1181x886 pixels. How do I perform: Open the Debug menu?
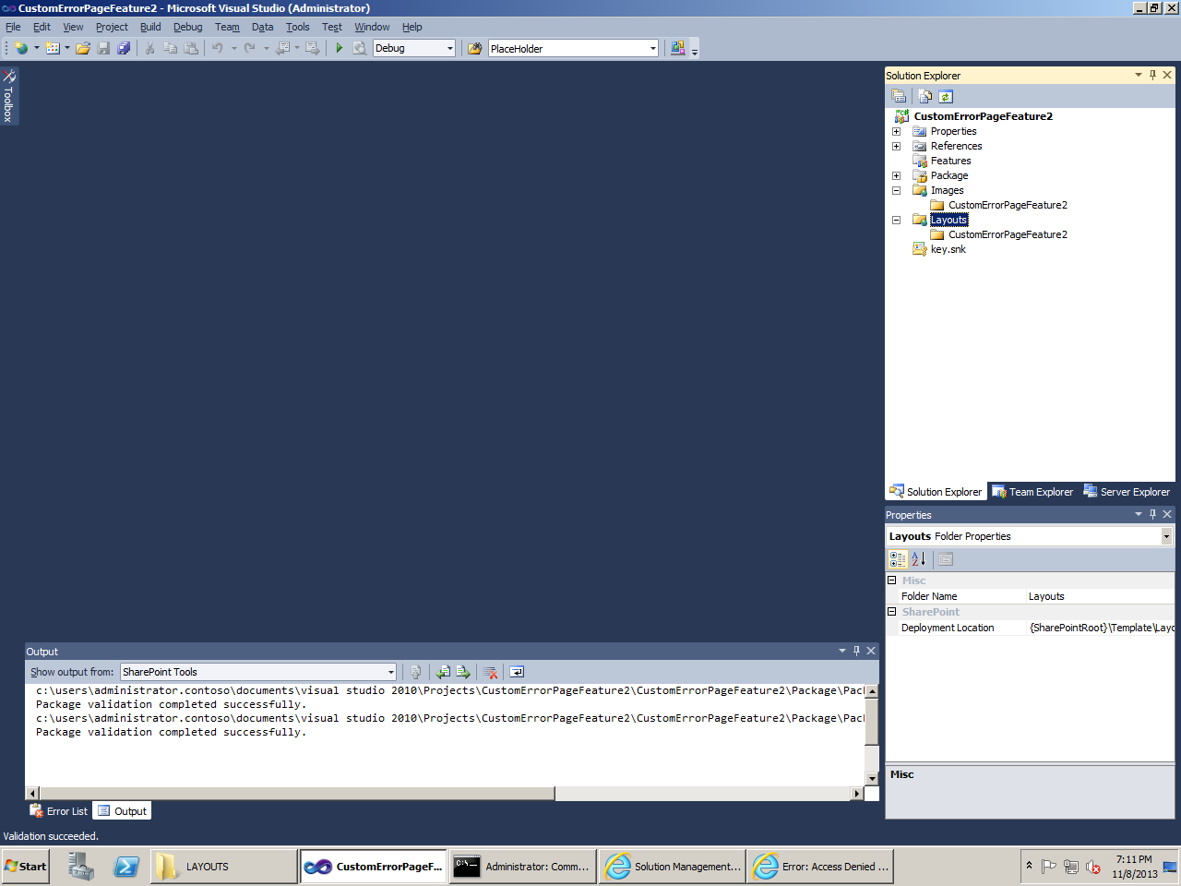(188, 27)
